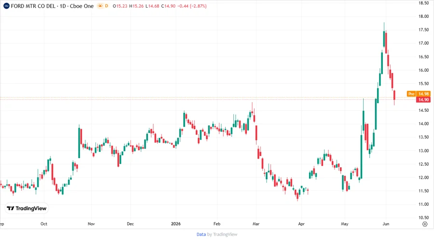The width and height of the screenshot is (434, 240).
Task: Click the close value C14.90 in header
Action: [x=168, y=6]
